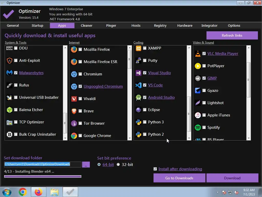The width and height of the screenshot is (262, 197).
Task: Open the Startup tab
Action: coord(37,25)
